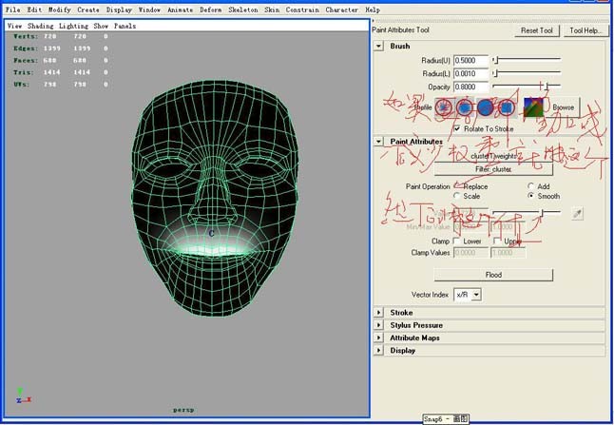Screen dimensions: 614x425
Task: Select the Scale paint operation
Action: click(456, 196)
